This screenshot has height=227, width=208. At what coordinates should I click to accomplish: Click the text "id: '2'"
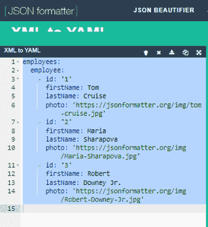point(59,122)
